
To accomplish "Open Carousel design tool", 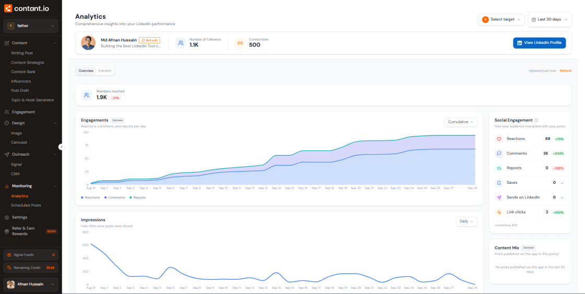I will (19, 142).
